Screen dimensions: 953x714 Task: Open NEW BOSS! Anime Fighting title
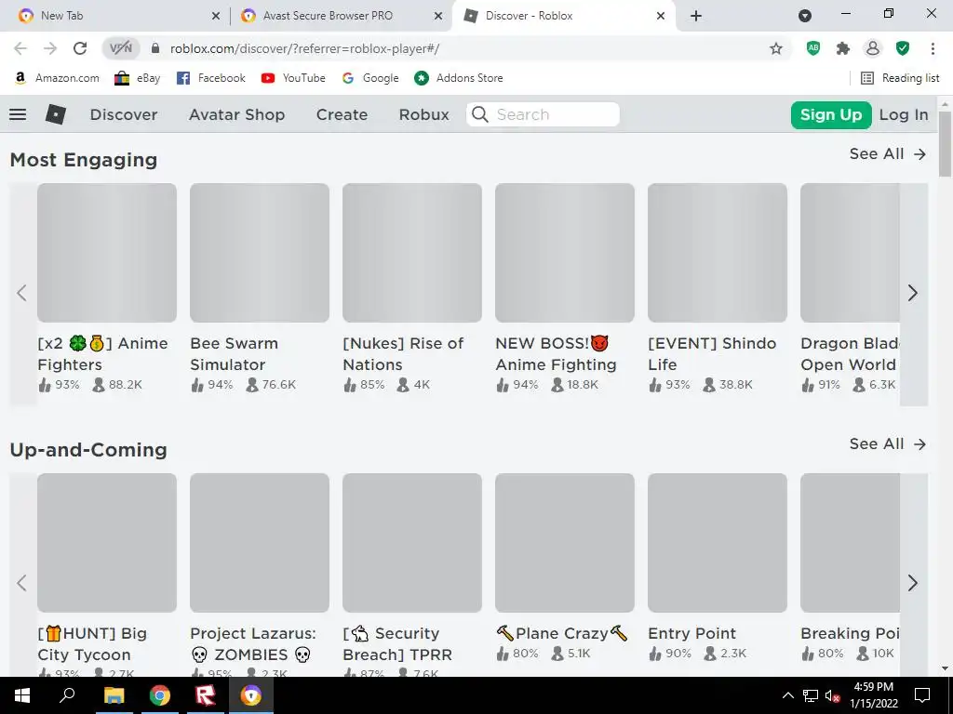pyautogui.click(x=557, y=354)
